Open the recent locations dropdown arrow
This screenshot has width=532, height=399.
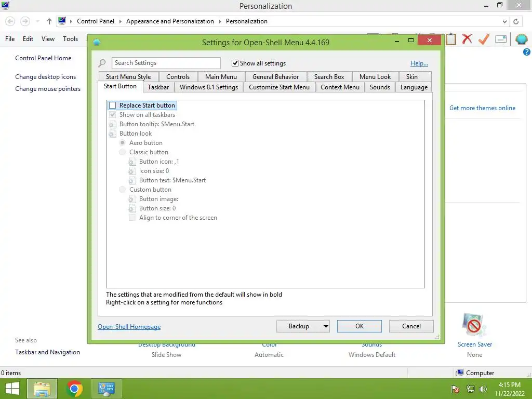[x=37, y=21]
